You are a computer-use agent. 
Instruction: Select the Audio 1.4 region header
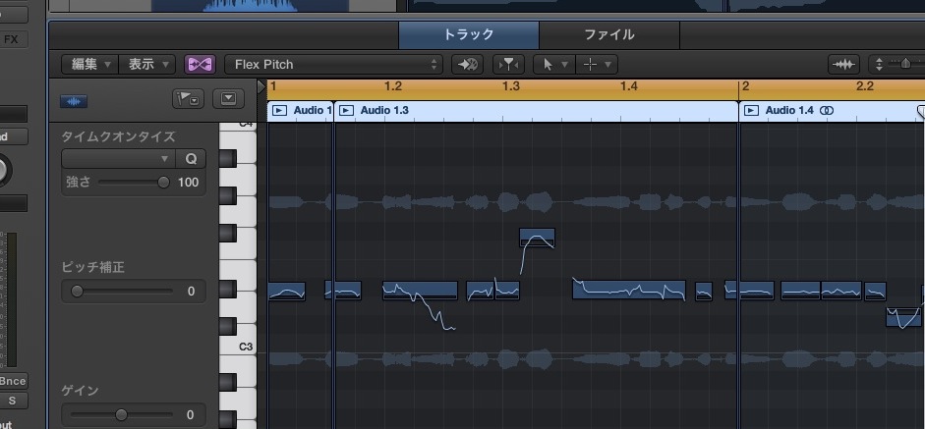[x=832, y=111]
